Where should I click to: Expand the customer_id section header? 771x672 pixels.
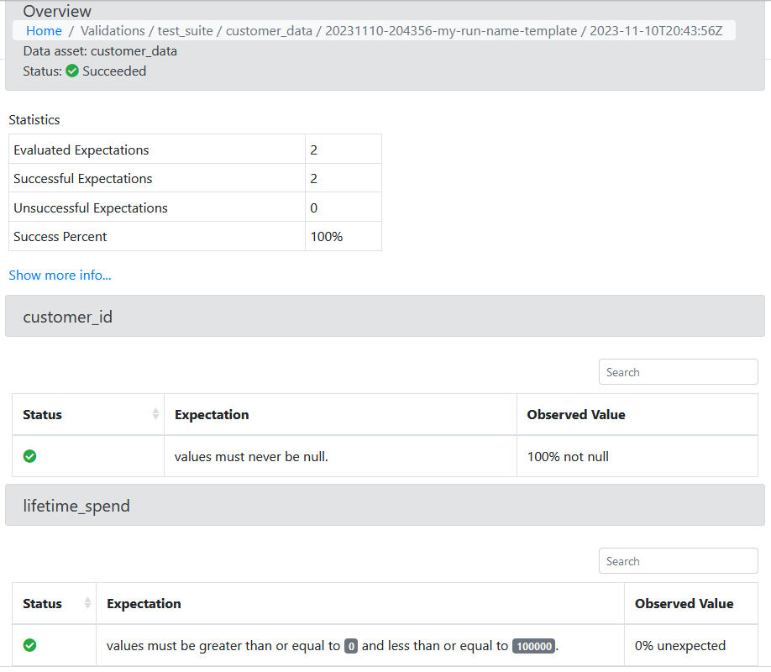(x=385, y=316)
